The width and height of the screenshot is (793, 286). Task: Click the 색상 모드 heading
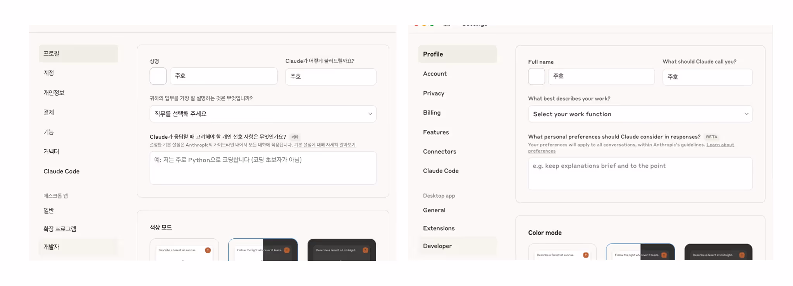161,227
